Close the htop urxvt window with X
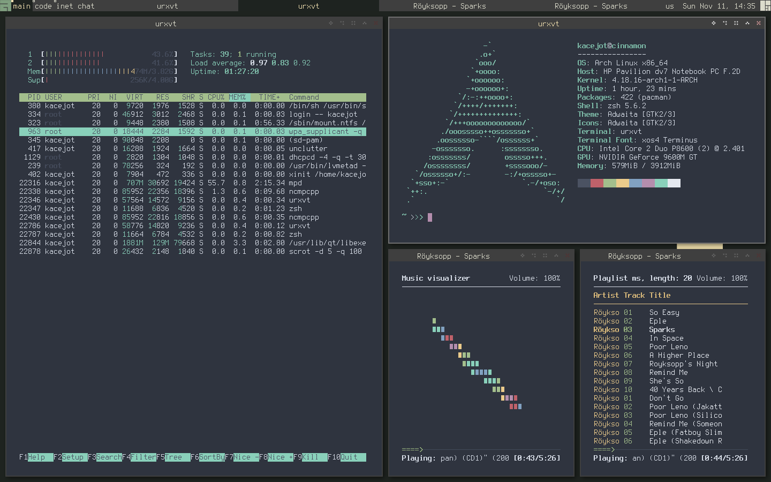Viewport: 771px width, 482px height. pos(376,23)
